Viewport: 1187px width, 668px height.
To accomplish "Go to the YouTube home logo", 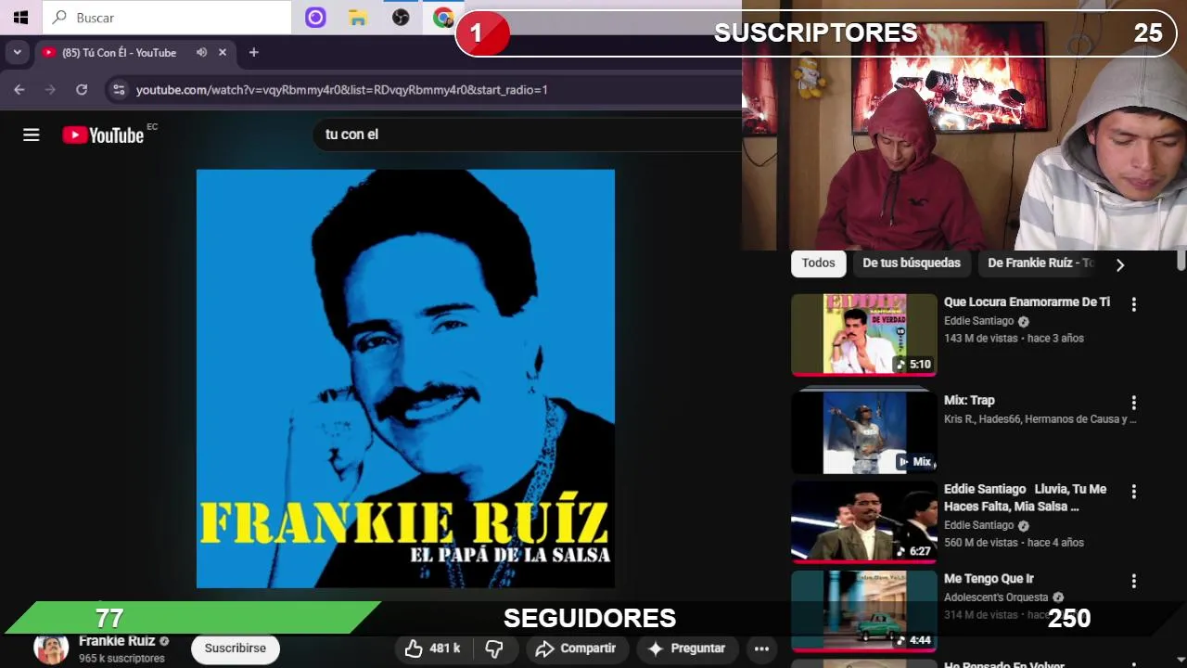I will pos(103,135).
